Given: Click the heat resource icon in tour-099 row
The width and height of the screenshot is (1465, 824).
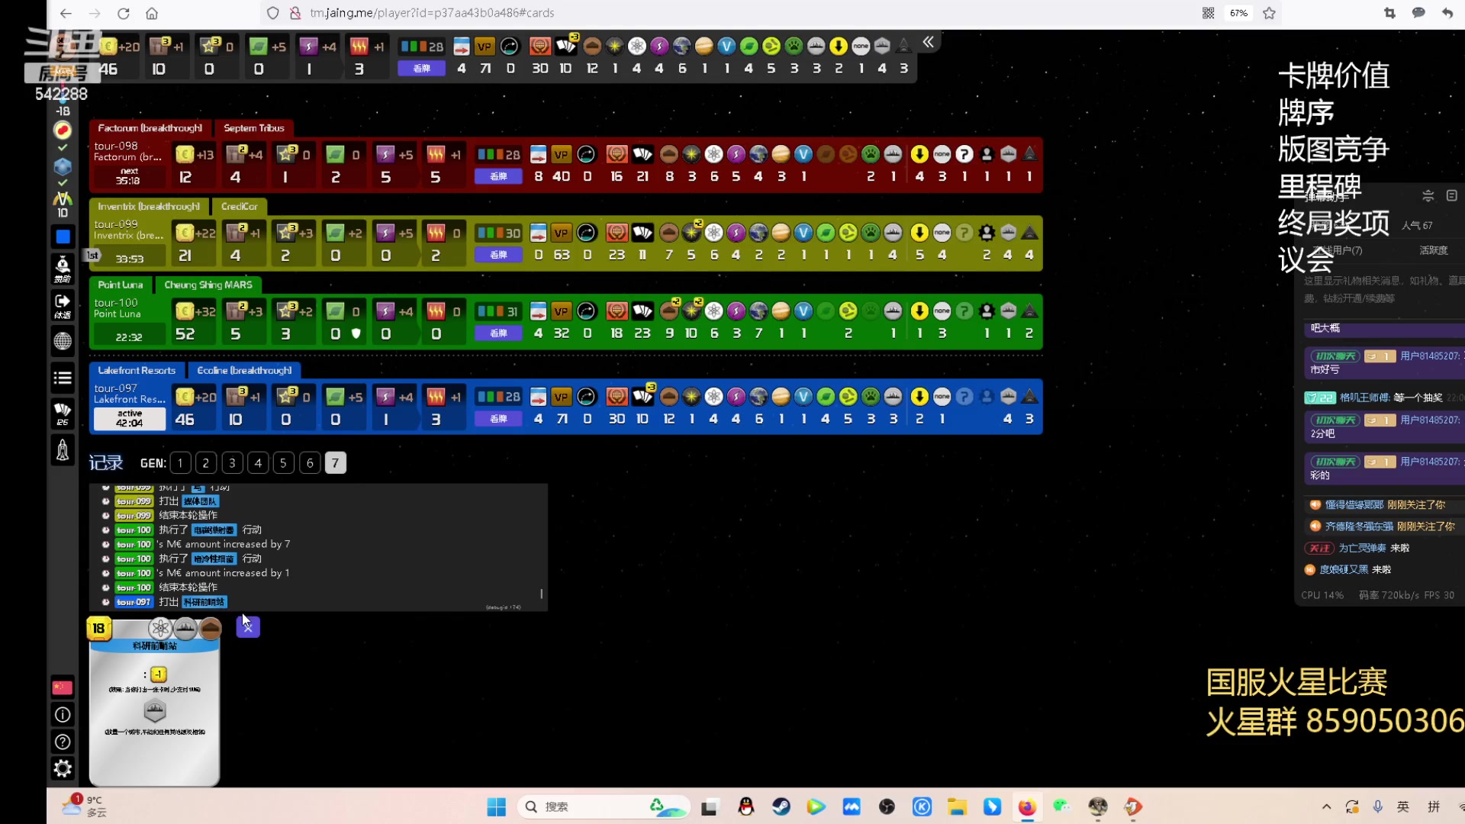Looking at the screenshot, I should 436,233.
